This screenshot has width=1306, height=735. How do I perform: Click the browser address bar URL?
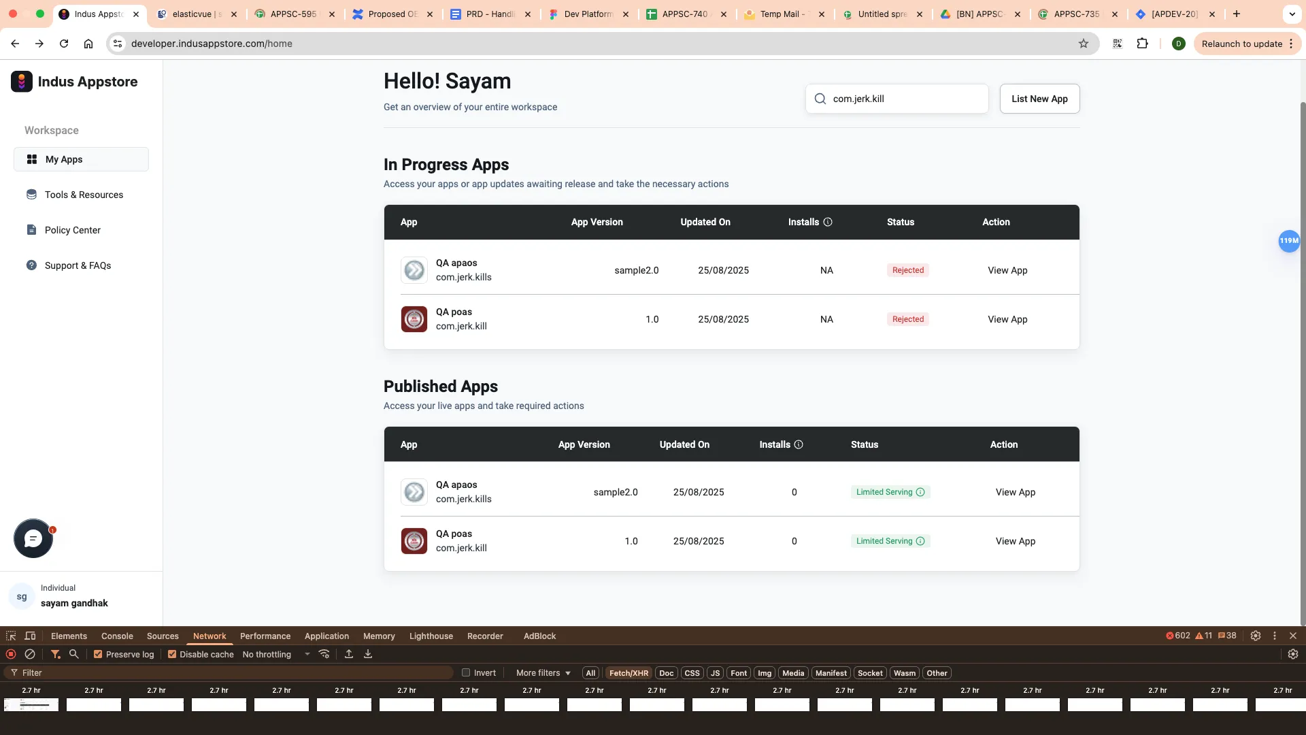point(212,44)
